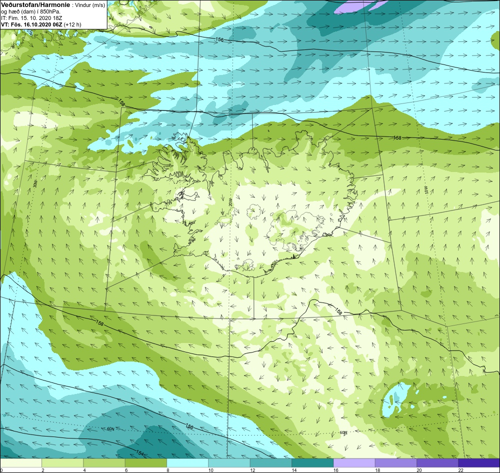This screenshot has width=500, height=473.
Task: Click the legend scale value '20'
Action: (x=419, y=470)
